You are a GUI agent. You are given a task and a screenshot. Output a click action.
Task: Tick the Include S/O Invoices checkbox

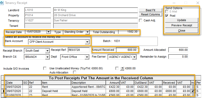tap(45, 68)
